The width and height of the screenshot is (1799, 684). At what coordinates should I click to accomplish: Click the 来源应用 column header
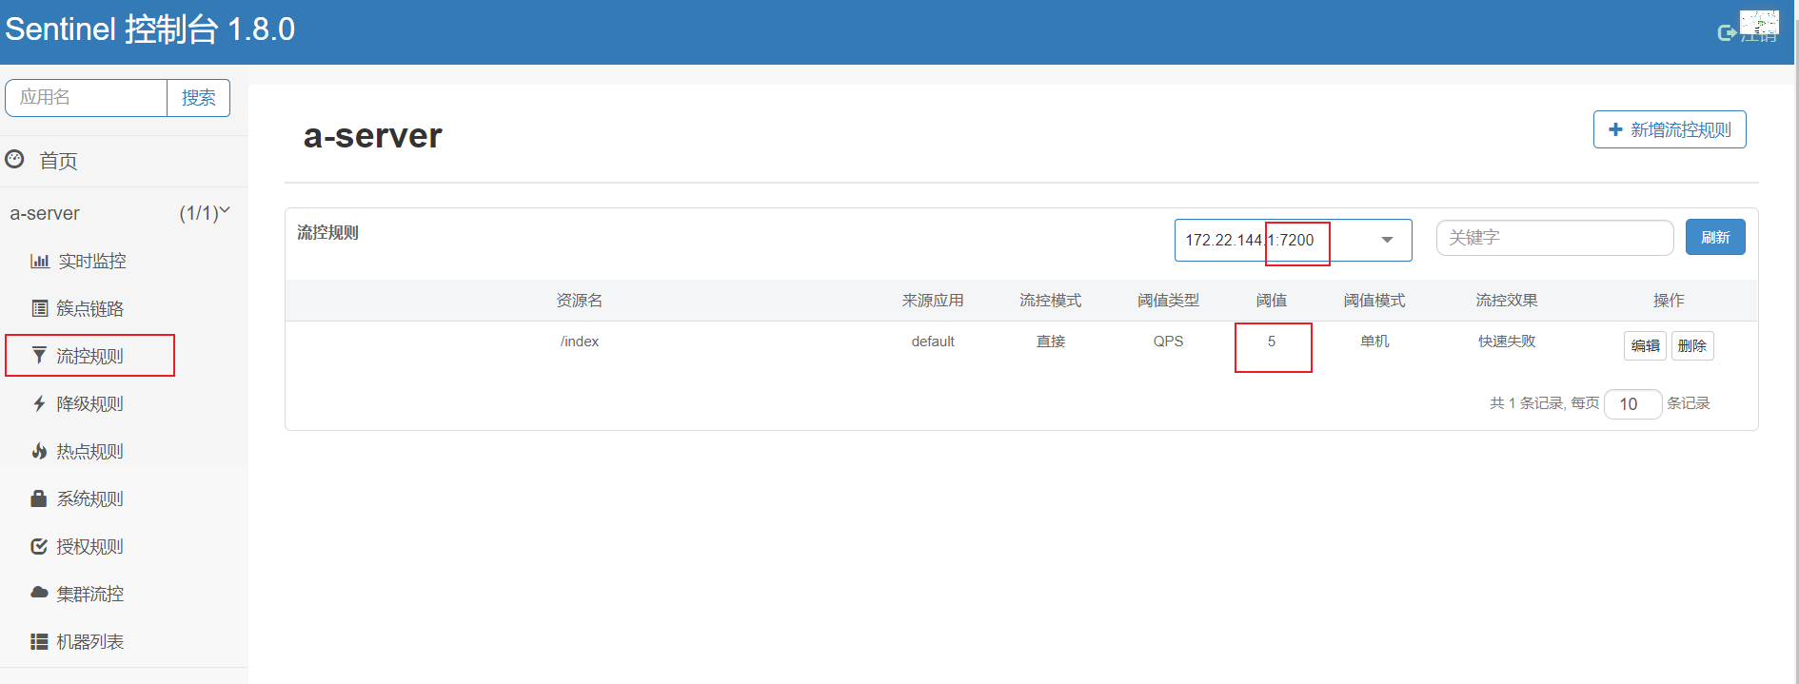[933, 301]
